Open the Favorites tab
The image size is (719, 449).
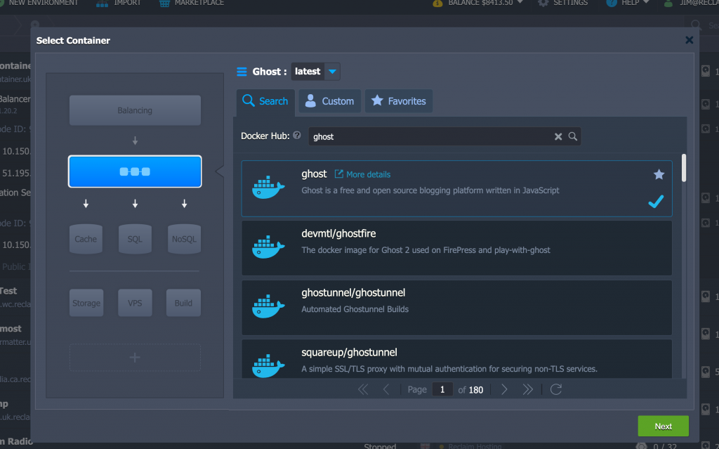click(x=399, y=101)
